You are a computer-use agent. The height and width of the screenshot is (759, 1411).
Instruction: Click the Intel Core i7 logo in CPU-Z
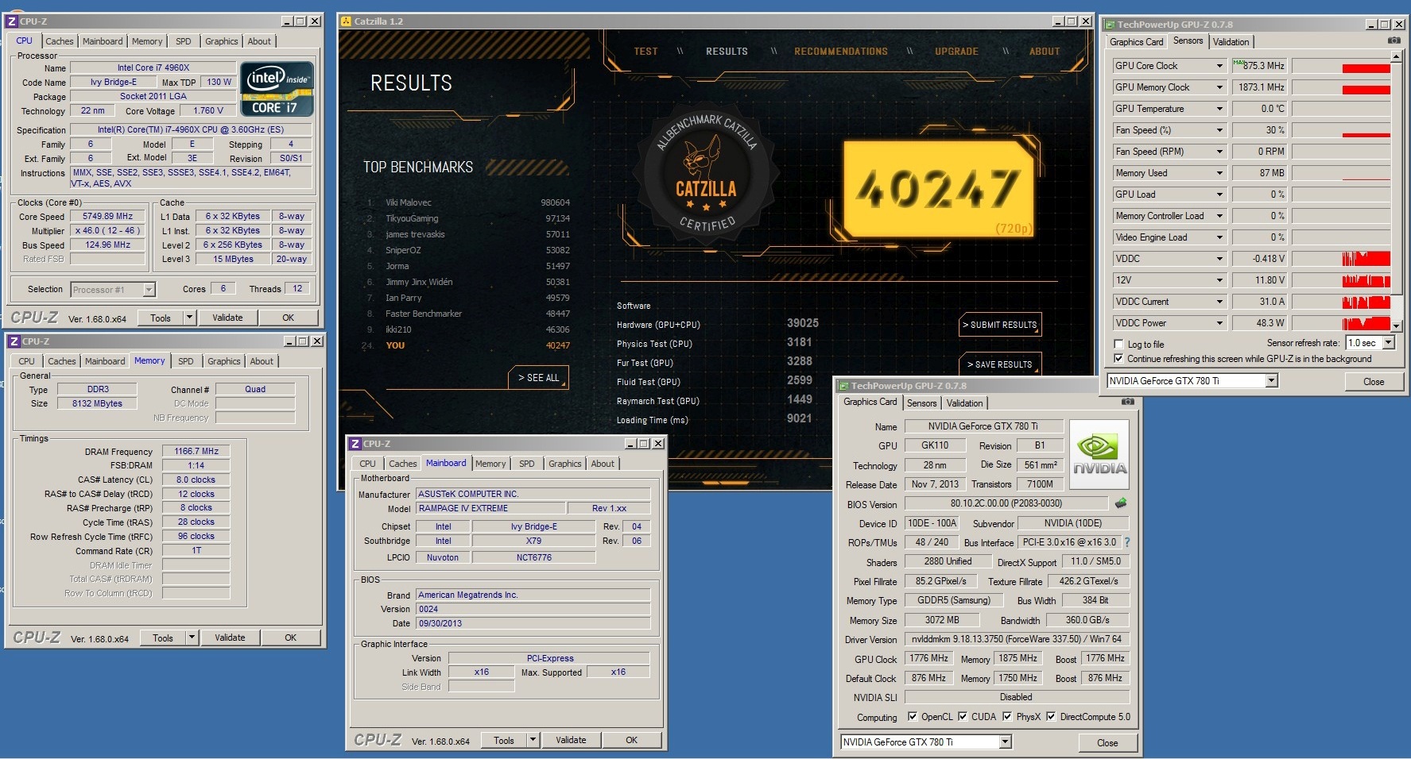(277, 90)
